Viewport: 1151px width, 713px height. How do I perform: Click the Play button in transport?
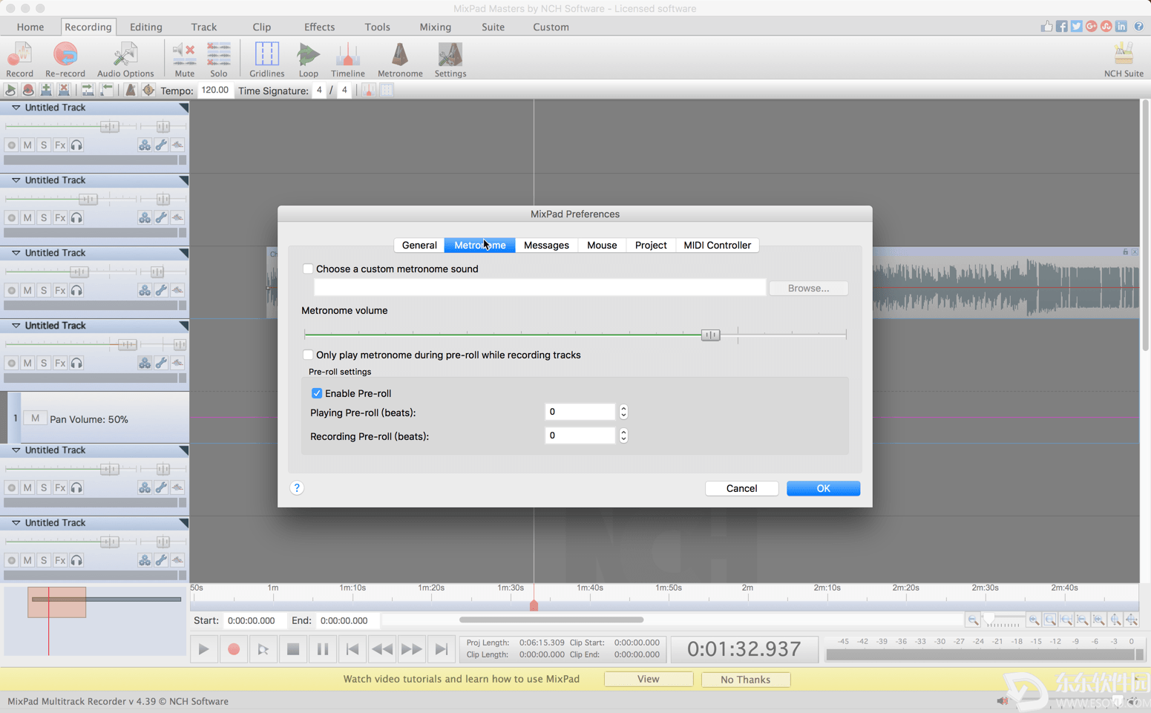point(203,649)
